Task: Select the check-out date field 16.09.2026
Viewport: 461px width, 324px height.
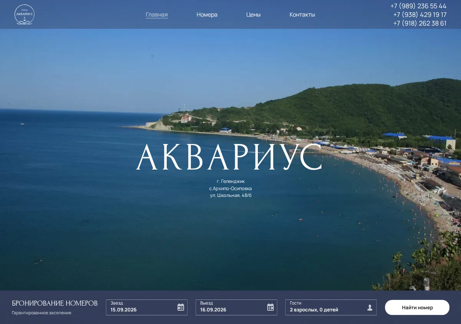Action: [x=236, y=307]
